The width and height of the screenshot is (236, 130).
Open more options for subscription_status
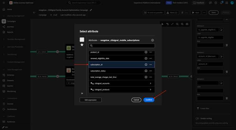tap(150, 71)
